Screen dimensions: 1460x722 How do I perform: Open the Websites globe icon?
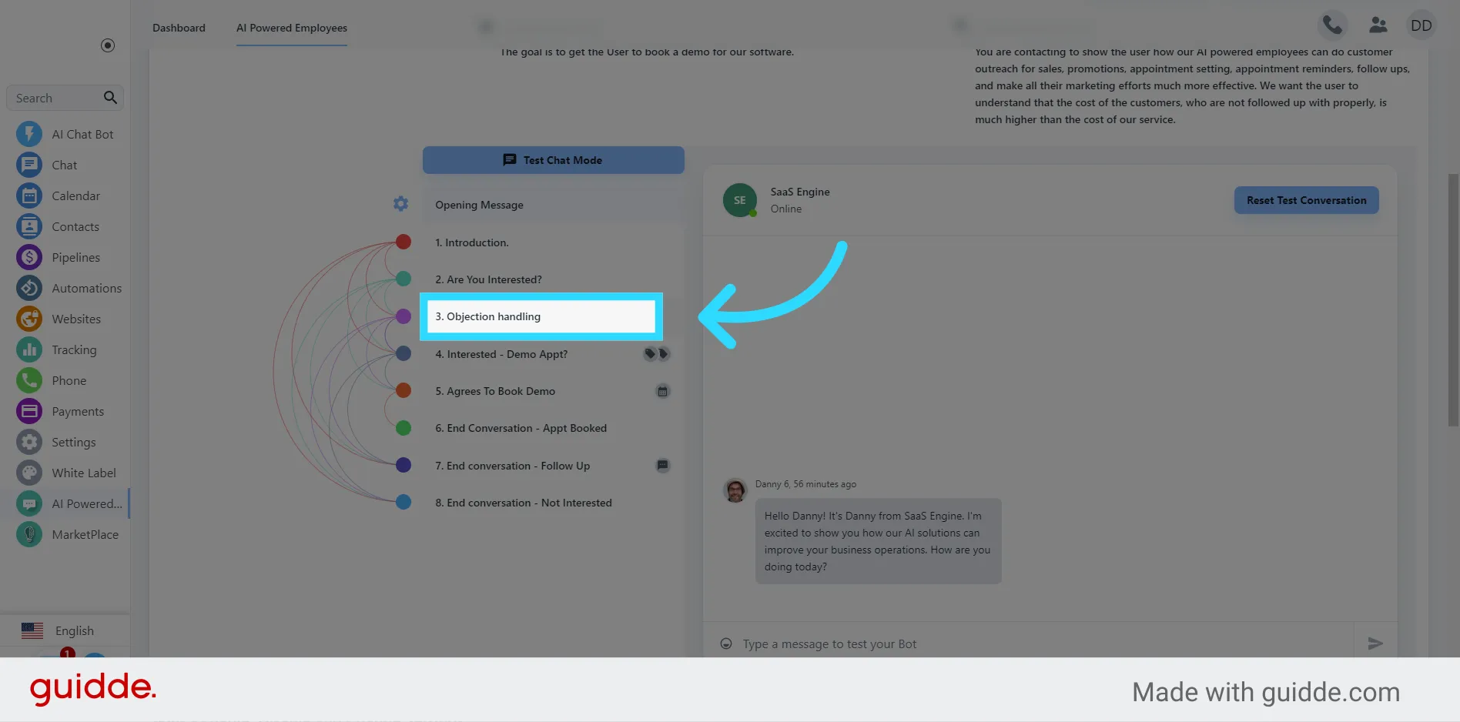click(29, 319)
